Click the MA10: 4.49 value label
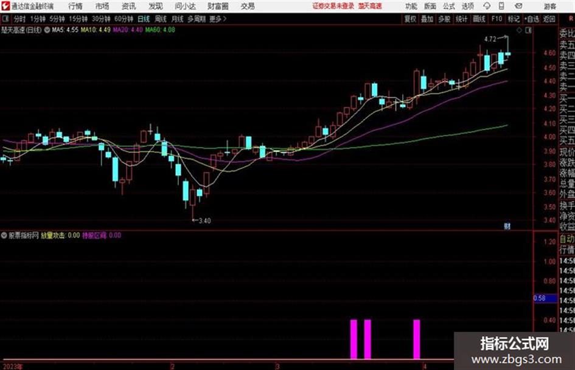The image size is (575, 370). click(96, 30)
